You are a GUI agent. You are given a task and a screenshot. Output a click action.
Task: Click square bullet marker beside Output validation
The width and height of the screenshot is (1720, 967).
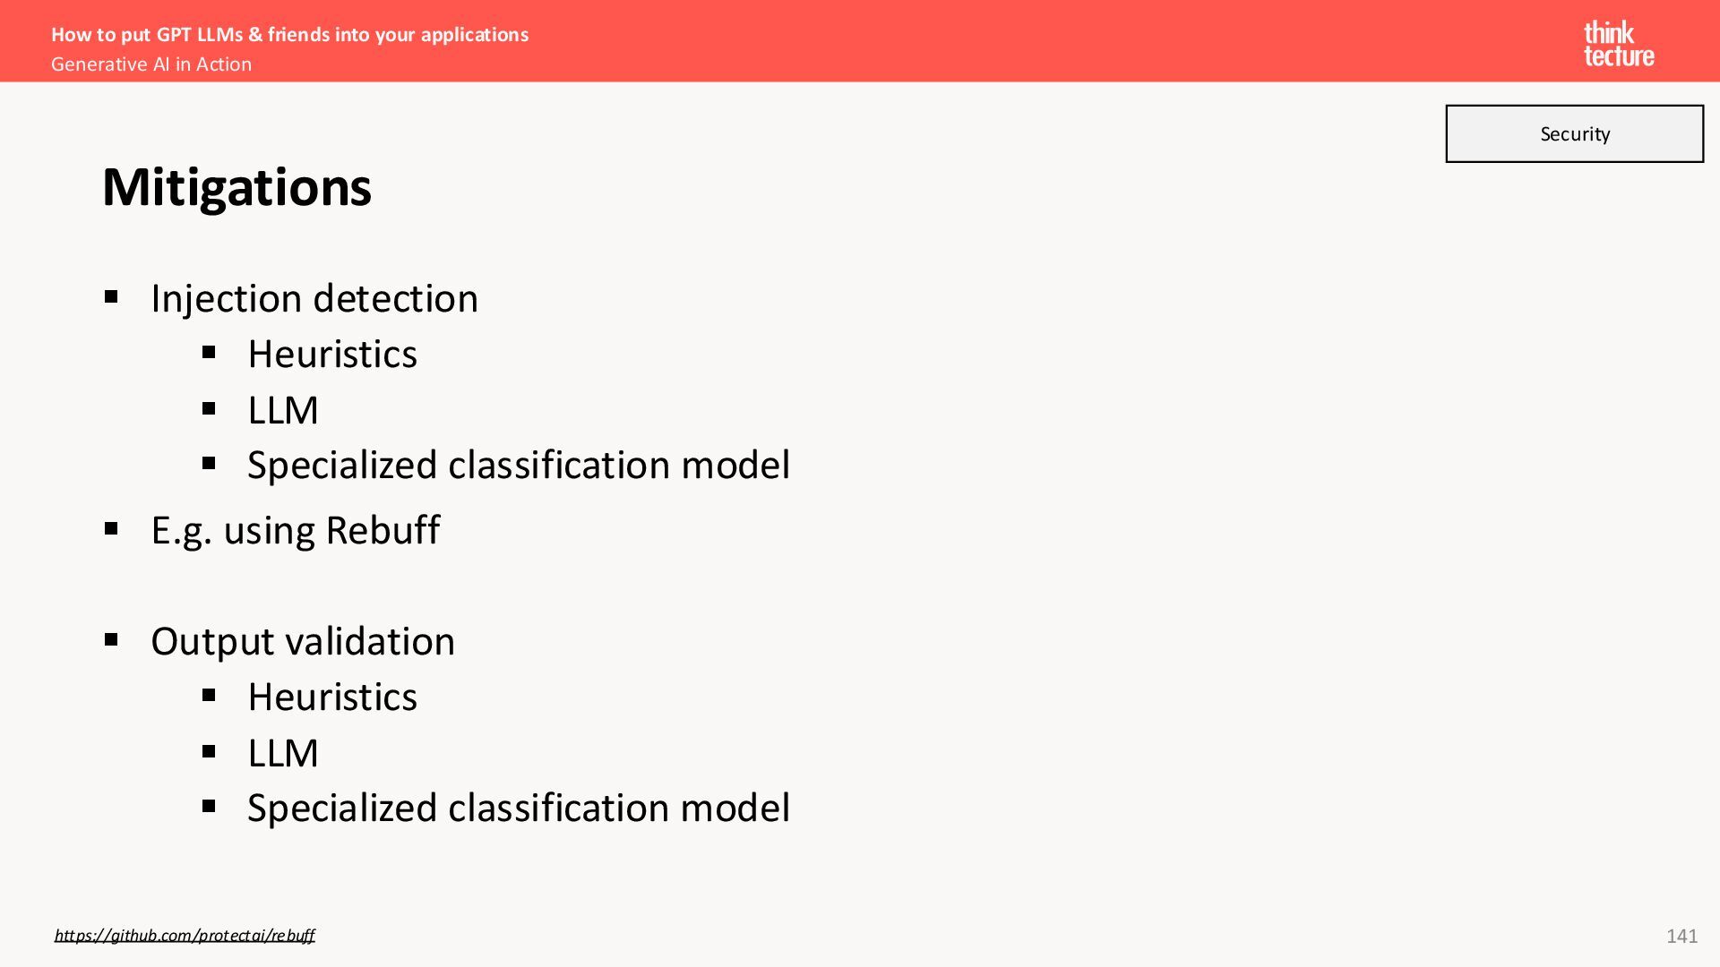[111, 639]
